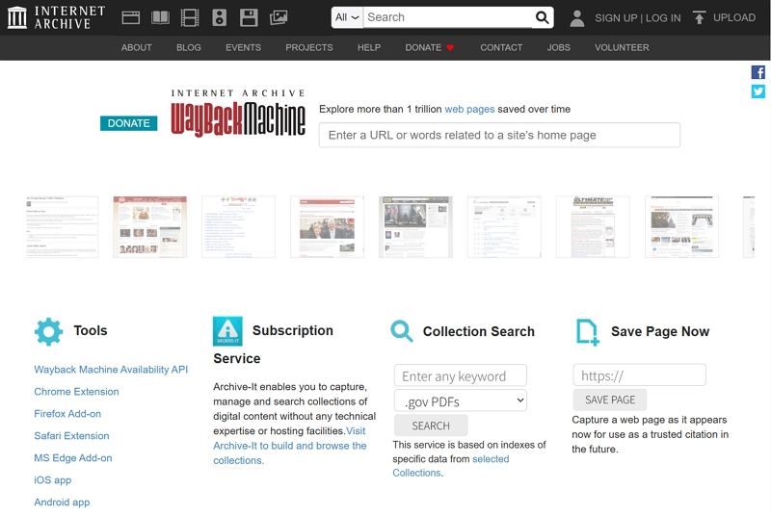Focus the Enter any keyword field
Image resolution: width=771 pixels, height=517 pixels.
[461, 375]
